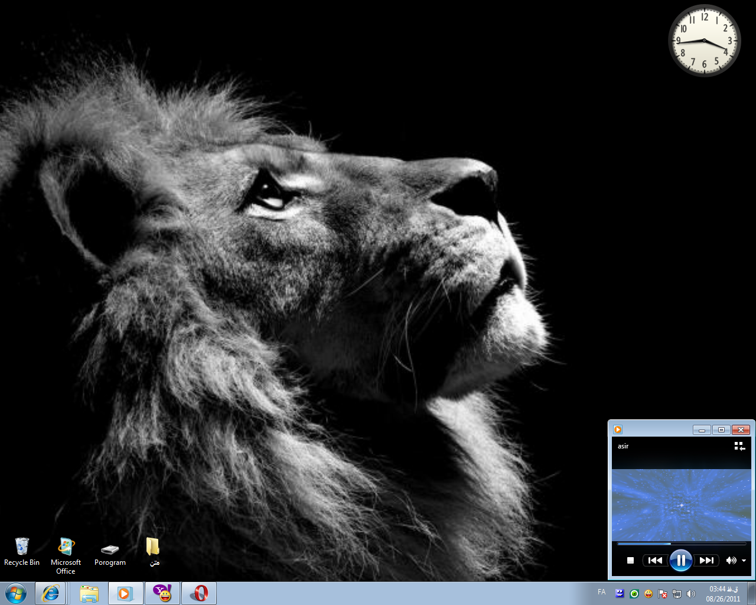Skip to the next track
The image size is (756, 605).
click(x=706, y=560)
